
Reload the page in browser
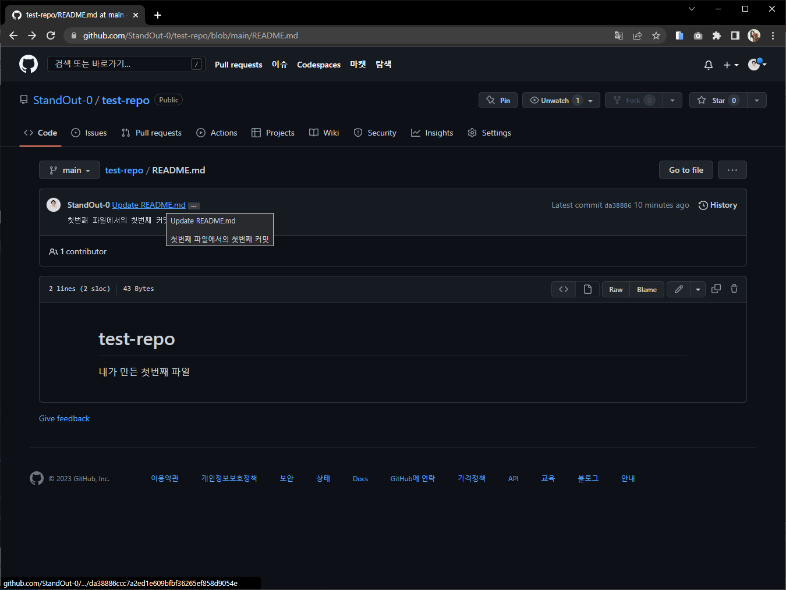click(x=51, y=35)
